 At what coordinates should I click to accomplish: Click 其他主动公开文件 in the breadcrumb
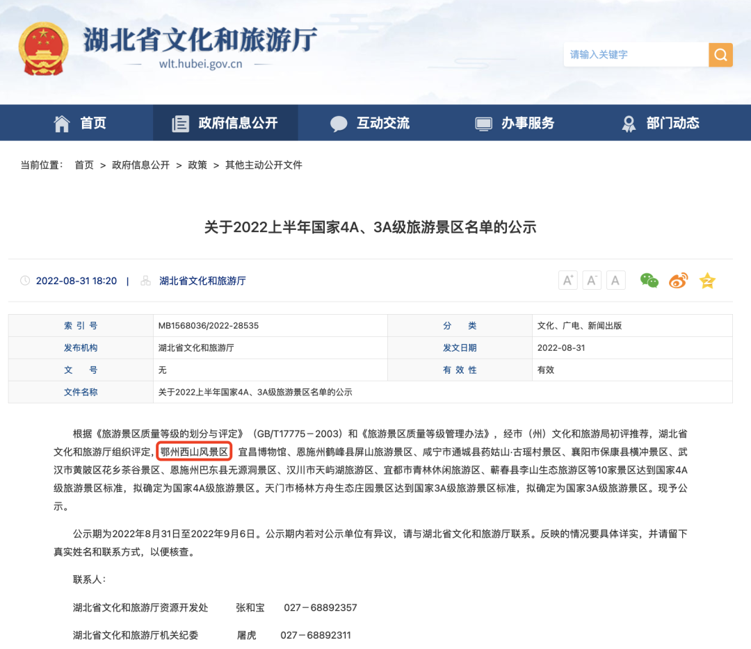pos(264,165)
